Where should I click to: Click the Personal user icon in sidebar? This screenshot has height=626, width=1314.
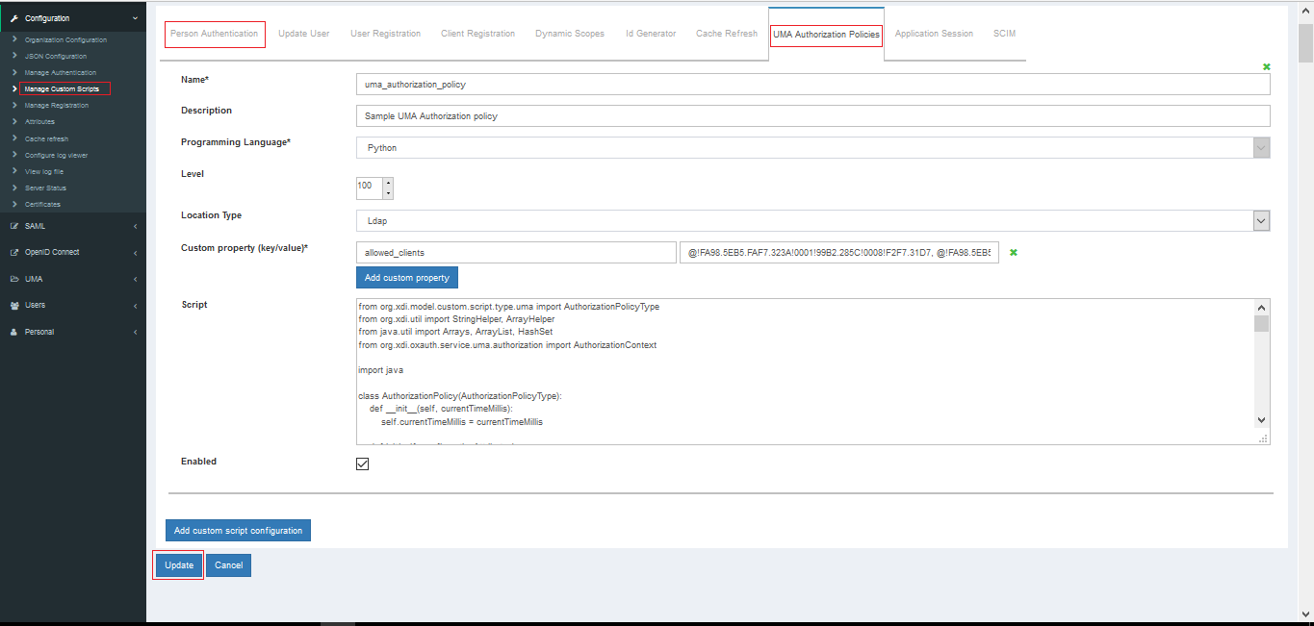pyautogui.click(x=14, y=332)
